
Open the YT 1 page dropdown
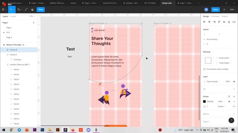coord(32,16)
